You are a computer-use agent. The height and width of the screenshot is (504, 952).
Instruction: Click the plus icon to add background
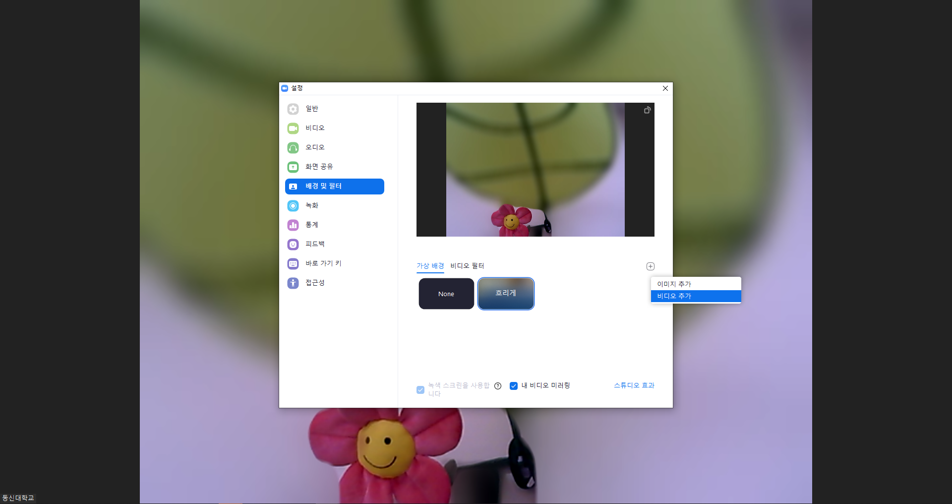point(651,266)
